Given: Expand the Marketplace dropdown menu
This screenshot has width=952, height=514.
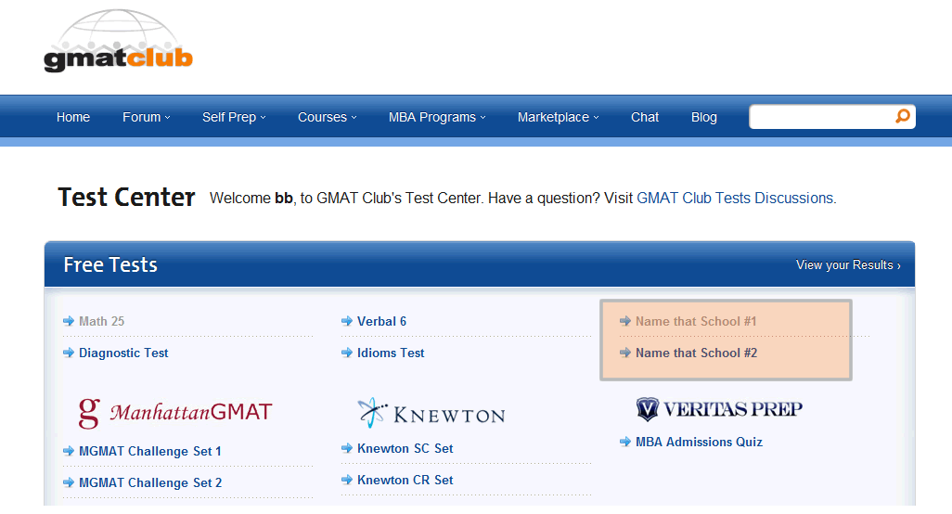Looking at the screenshot, I should [558, 117].
